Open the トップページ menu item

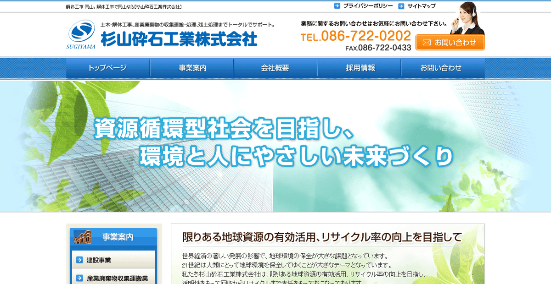(x=108, y=67)
